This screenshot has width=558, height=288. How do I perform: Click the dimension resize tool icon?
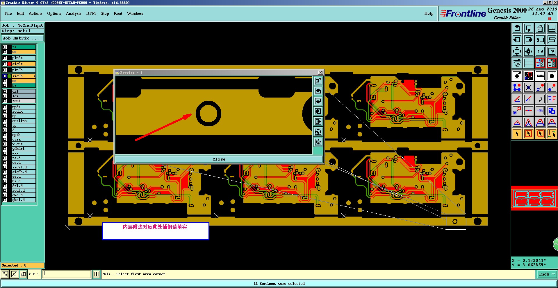tap(540, 111)
